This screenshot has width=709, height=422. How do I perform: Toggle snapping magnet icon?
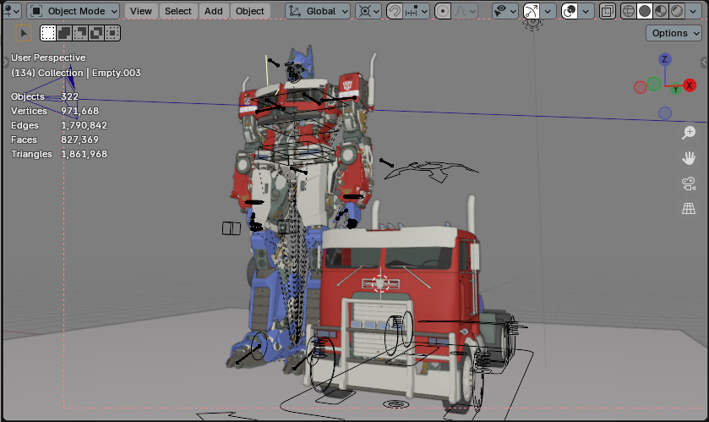click(x=395, y=11)
